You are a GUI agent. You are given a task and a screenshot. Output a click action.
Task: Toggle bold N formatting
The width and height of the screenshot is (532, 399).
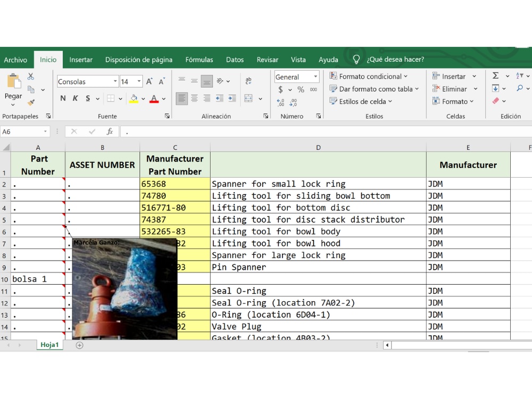[x=63, y=98]
